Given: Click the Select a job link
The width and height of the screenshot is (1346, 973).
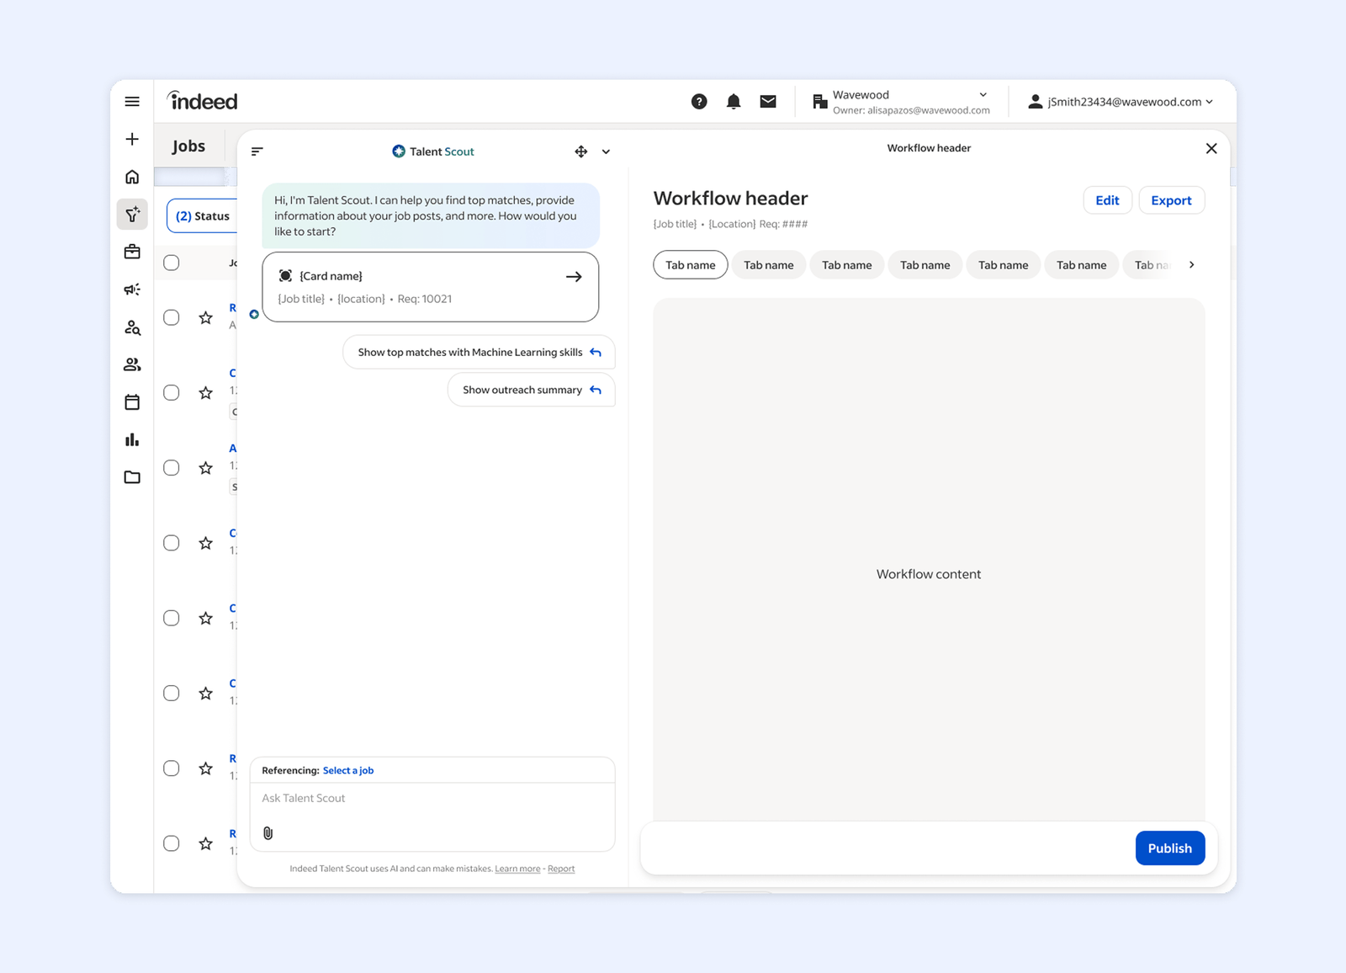Looking at the screenshot, I should click(348, 769).
